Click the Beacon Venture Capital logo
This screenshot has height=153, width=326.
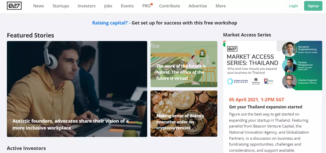coord(256,81)
